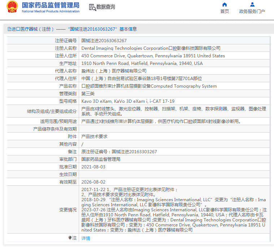Click the 有效期至 row label
Viewport: 274px width, 247px height.
tap(68, 182)
